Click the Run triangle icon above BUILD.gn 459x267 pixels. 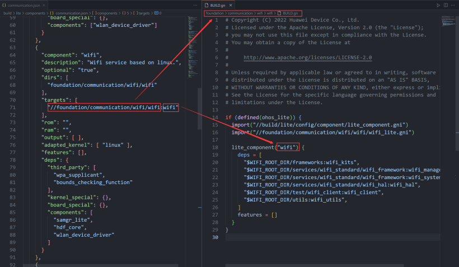tap(438, 5)
